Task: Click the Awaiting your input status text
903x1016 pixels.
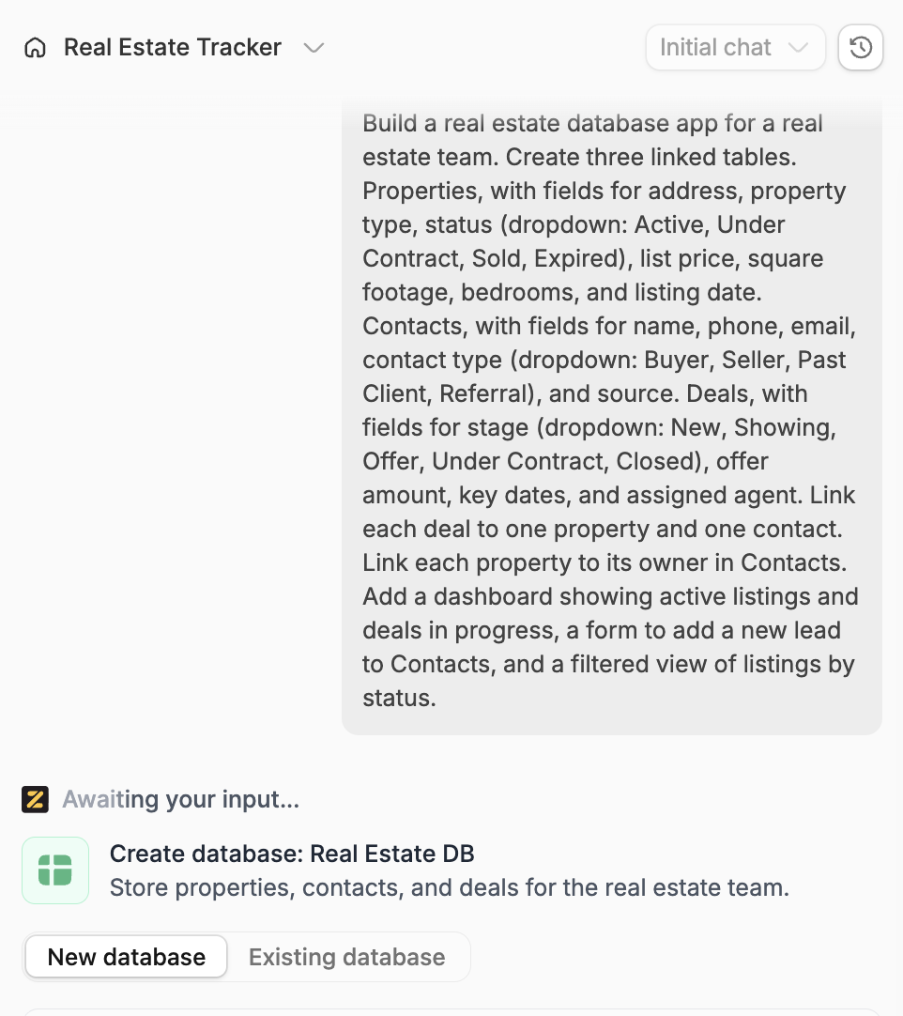Action: coord(181,799)
